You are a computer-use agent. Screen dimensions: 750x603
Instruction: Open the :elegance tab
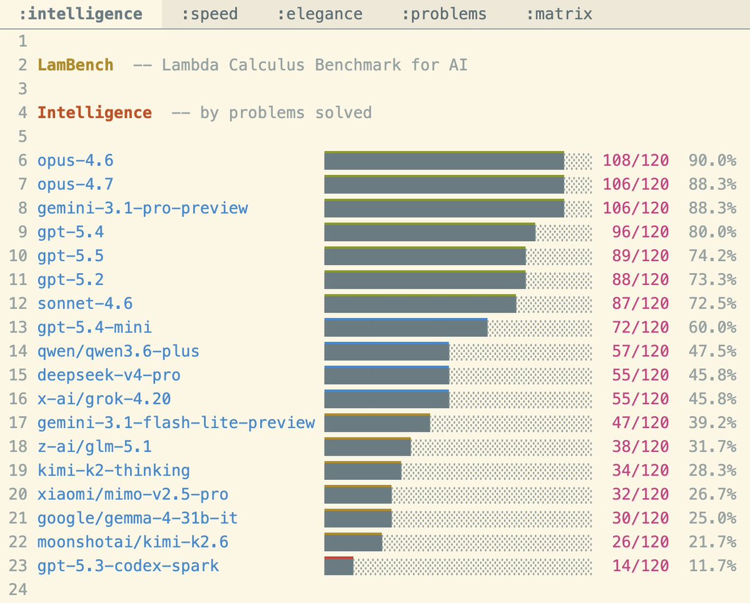click(320, 14)
